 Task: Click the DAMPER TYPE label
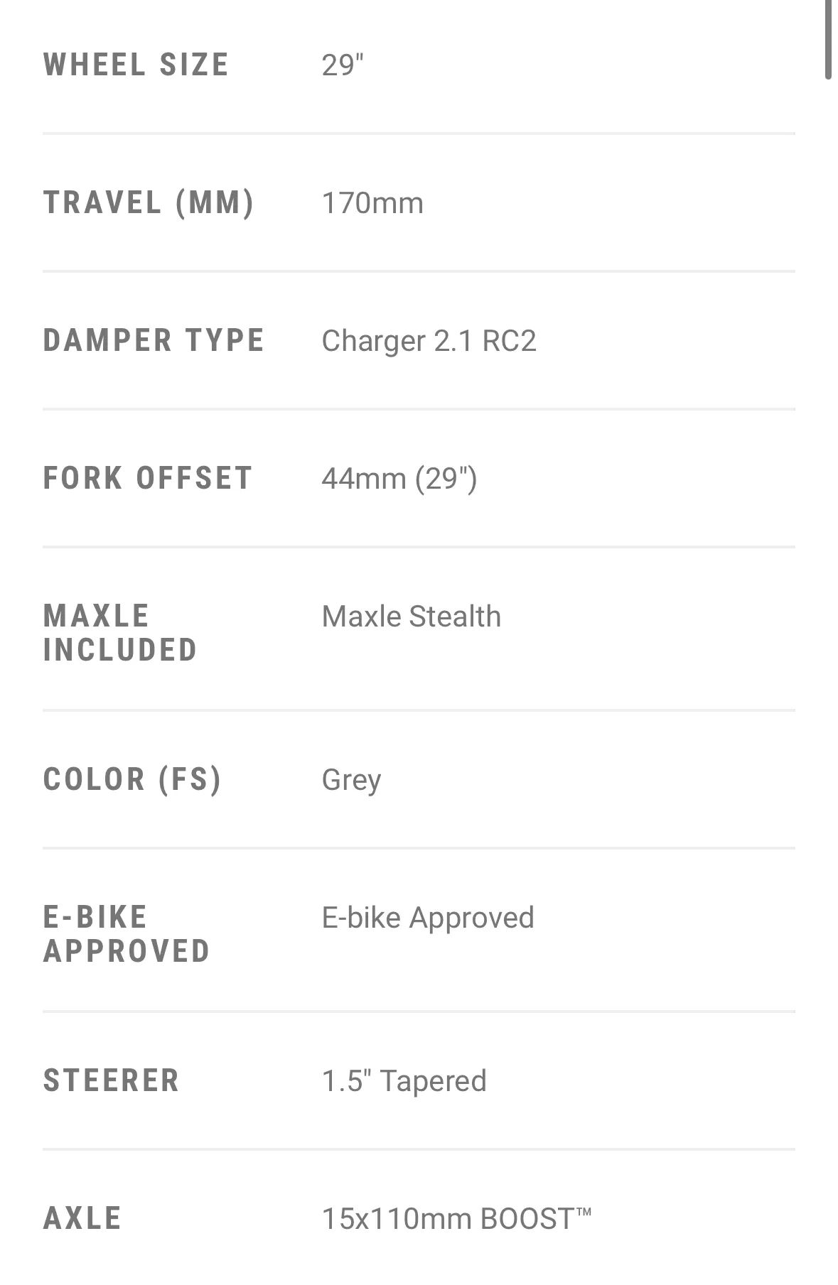(x=154, y=340)
